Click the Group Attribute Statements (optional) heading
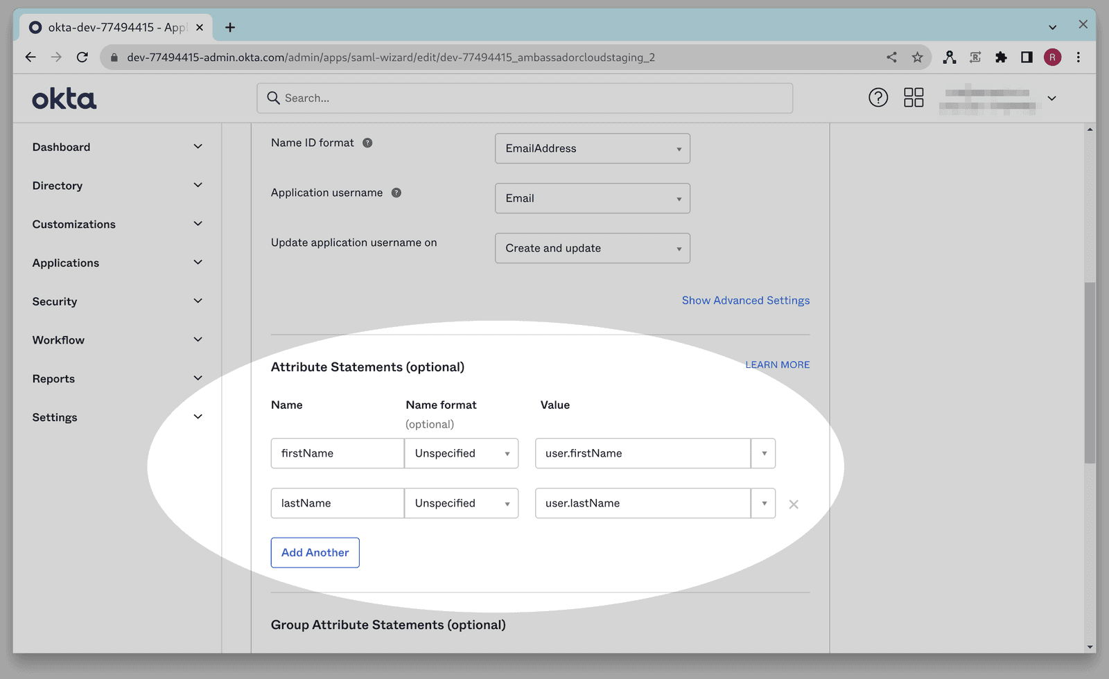 388,625
